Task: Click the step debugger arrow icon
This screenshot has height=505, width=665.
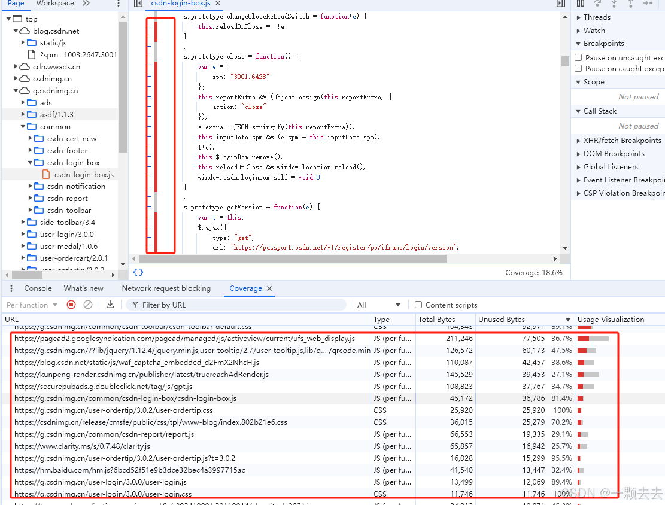Action: pyautogui.click(x=647, y=4)
